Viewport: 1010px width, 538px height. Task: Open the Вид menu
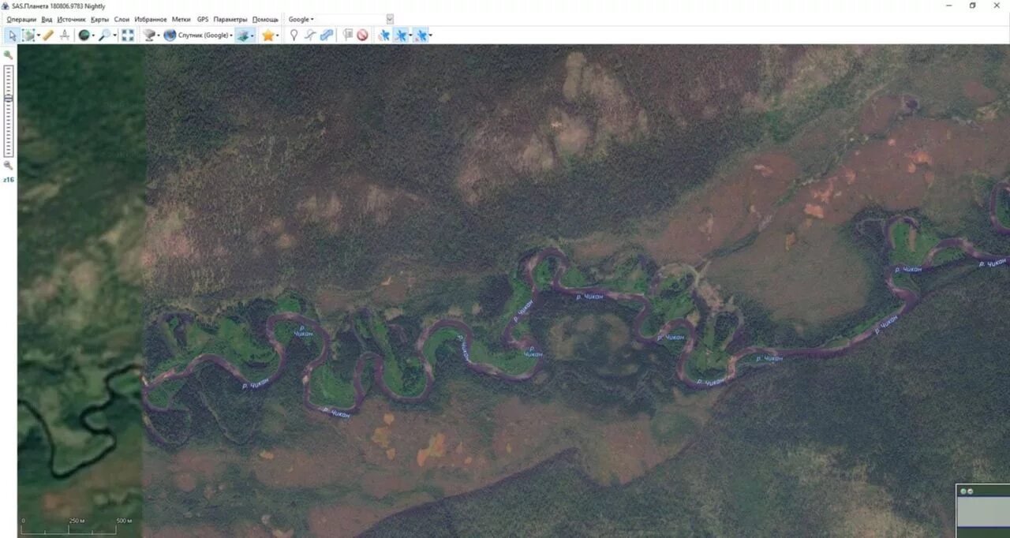coord(47,19)
